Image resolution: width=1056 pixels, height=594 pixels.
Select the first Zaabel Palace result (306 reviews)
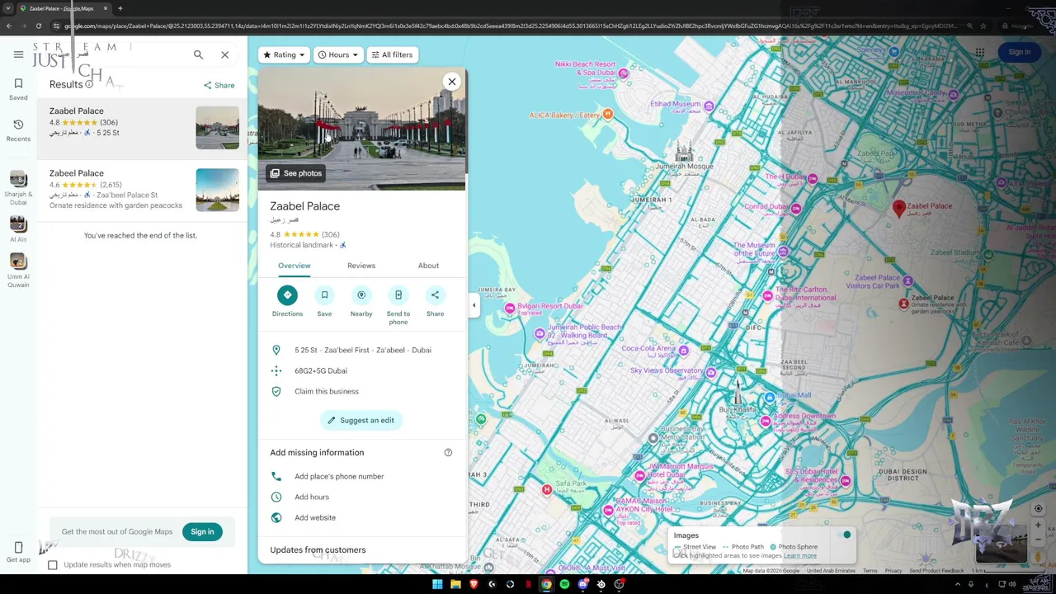pyautogui.click(x=142, y=128)
